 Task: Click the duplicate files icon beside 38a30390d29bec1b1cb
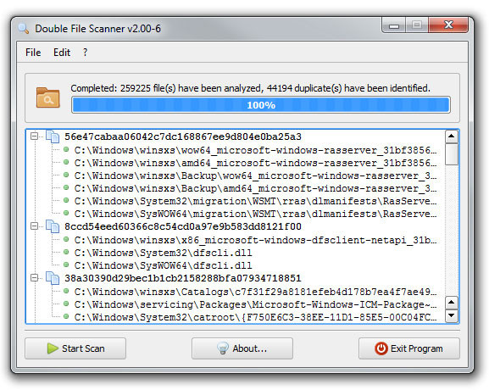tap(53, 278)
